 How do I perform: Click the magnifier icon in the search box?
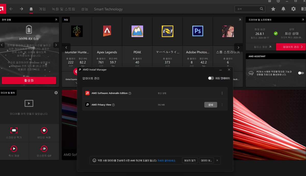262,9
